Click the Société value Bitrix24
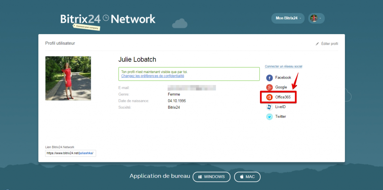 tap(174, 108)
